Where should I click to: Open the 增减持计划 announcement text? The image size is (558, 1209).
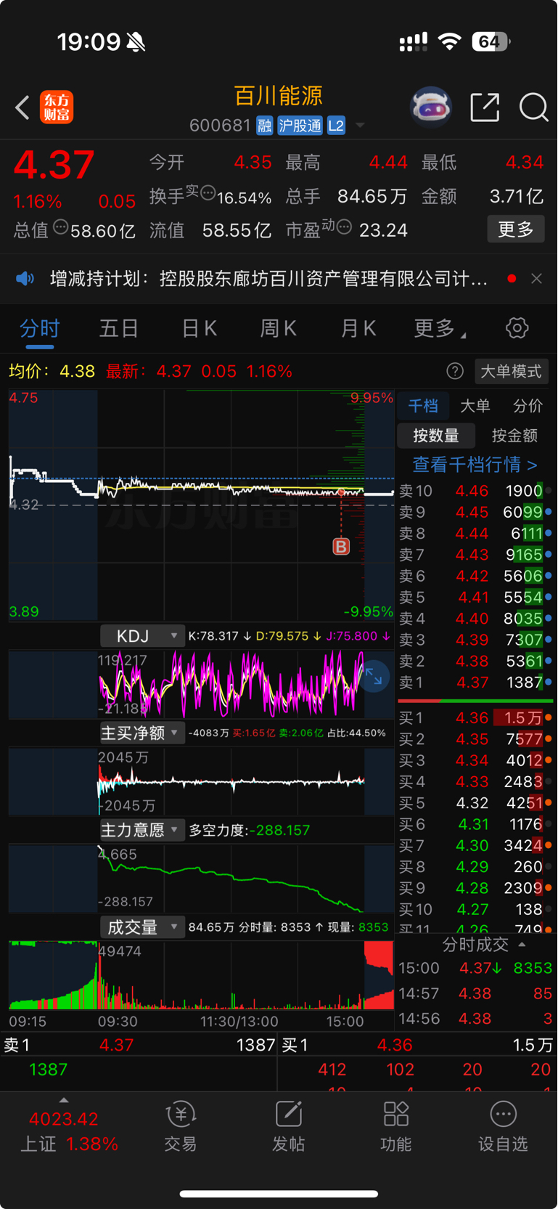pyautogui.click(x=268, y=279)
